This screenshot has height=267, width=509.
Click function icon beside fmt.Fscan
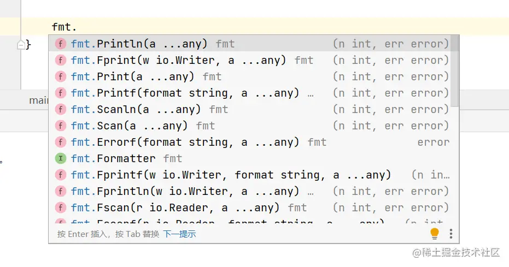click(x=61, y=207)
